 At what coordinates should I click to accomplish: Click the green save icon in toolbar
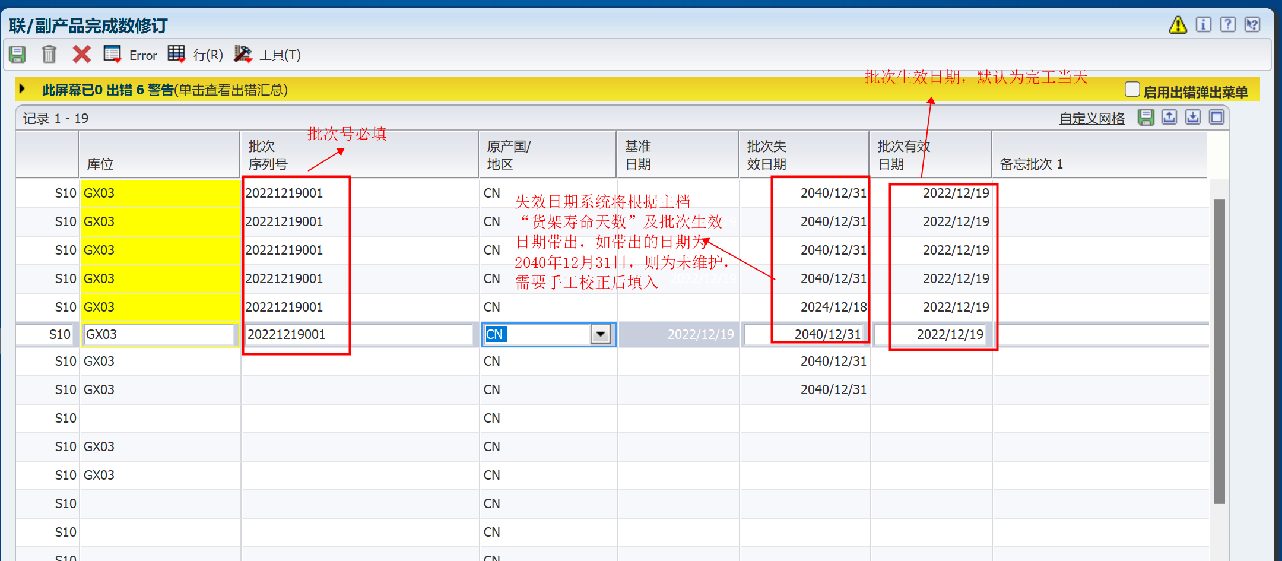[x=18, y=55]
